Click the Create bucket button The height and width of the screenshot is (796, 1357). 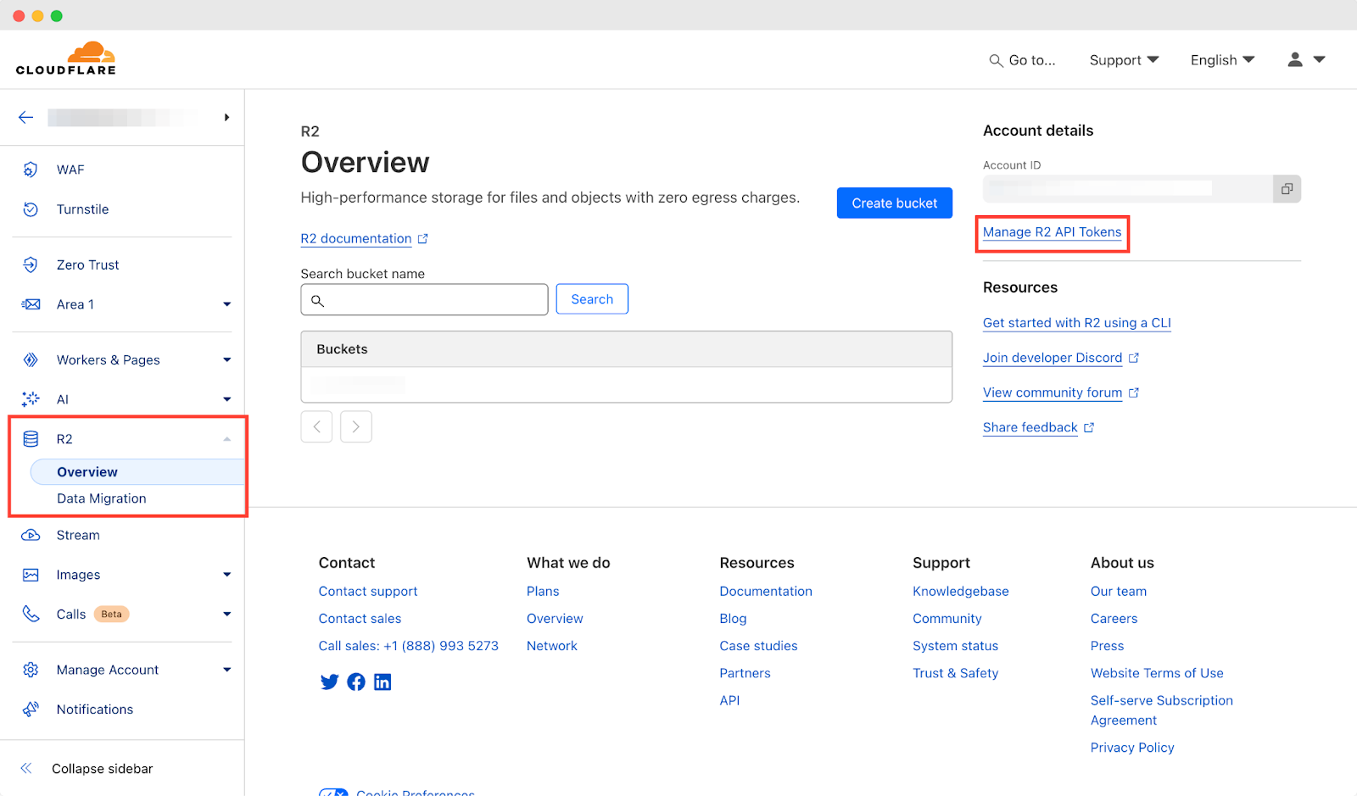click(x=894, y=203)
